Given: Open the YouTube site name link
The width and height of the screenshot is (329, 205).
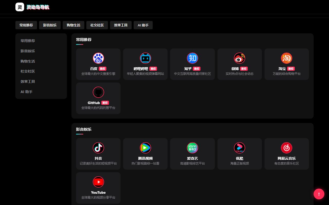Looking at the screenshot, I should [98, 192].
